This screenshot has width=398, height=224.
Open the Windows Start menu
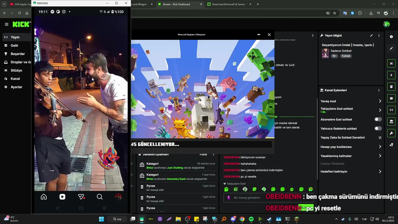(101, 219)
